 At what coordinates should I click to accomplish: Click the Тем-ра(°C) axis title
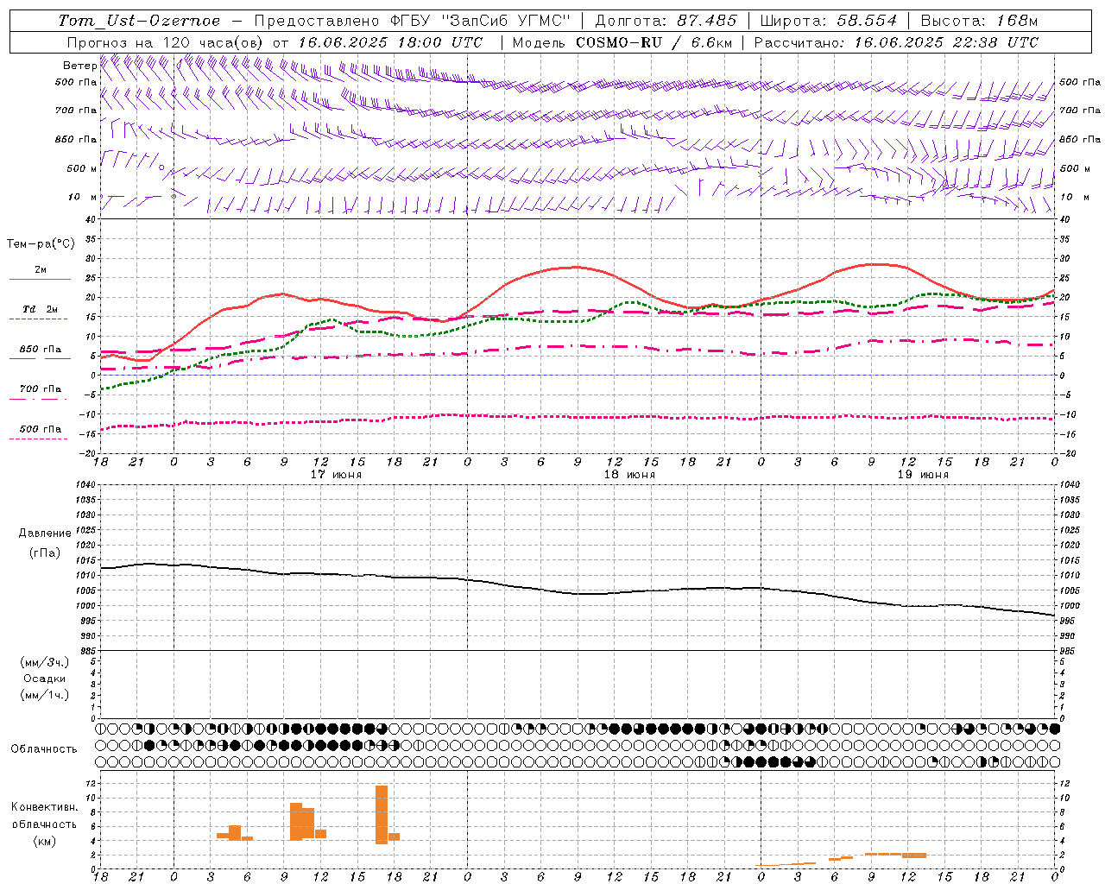tap(41, 244)
